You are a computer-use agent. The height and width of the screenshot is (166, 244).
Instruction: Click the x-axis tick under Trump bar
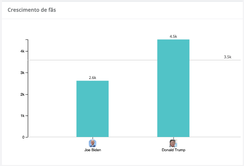tap(173, 138)
